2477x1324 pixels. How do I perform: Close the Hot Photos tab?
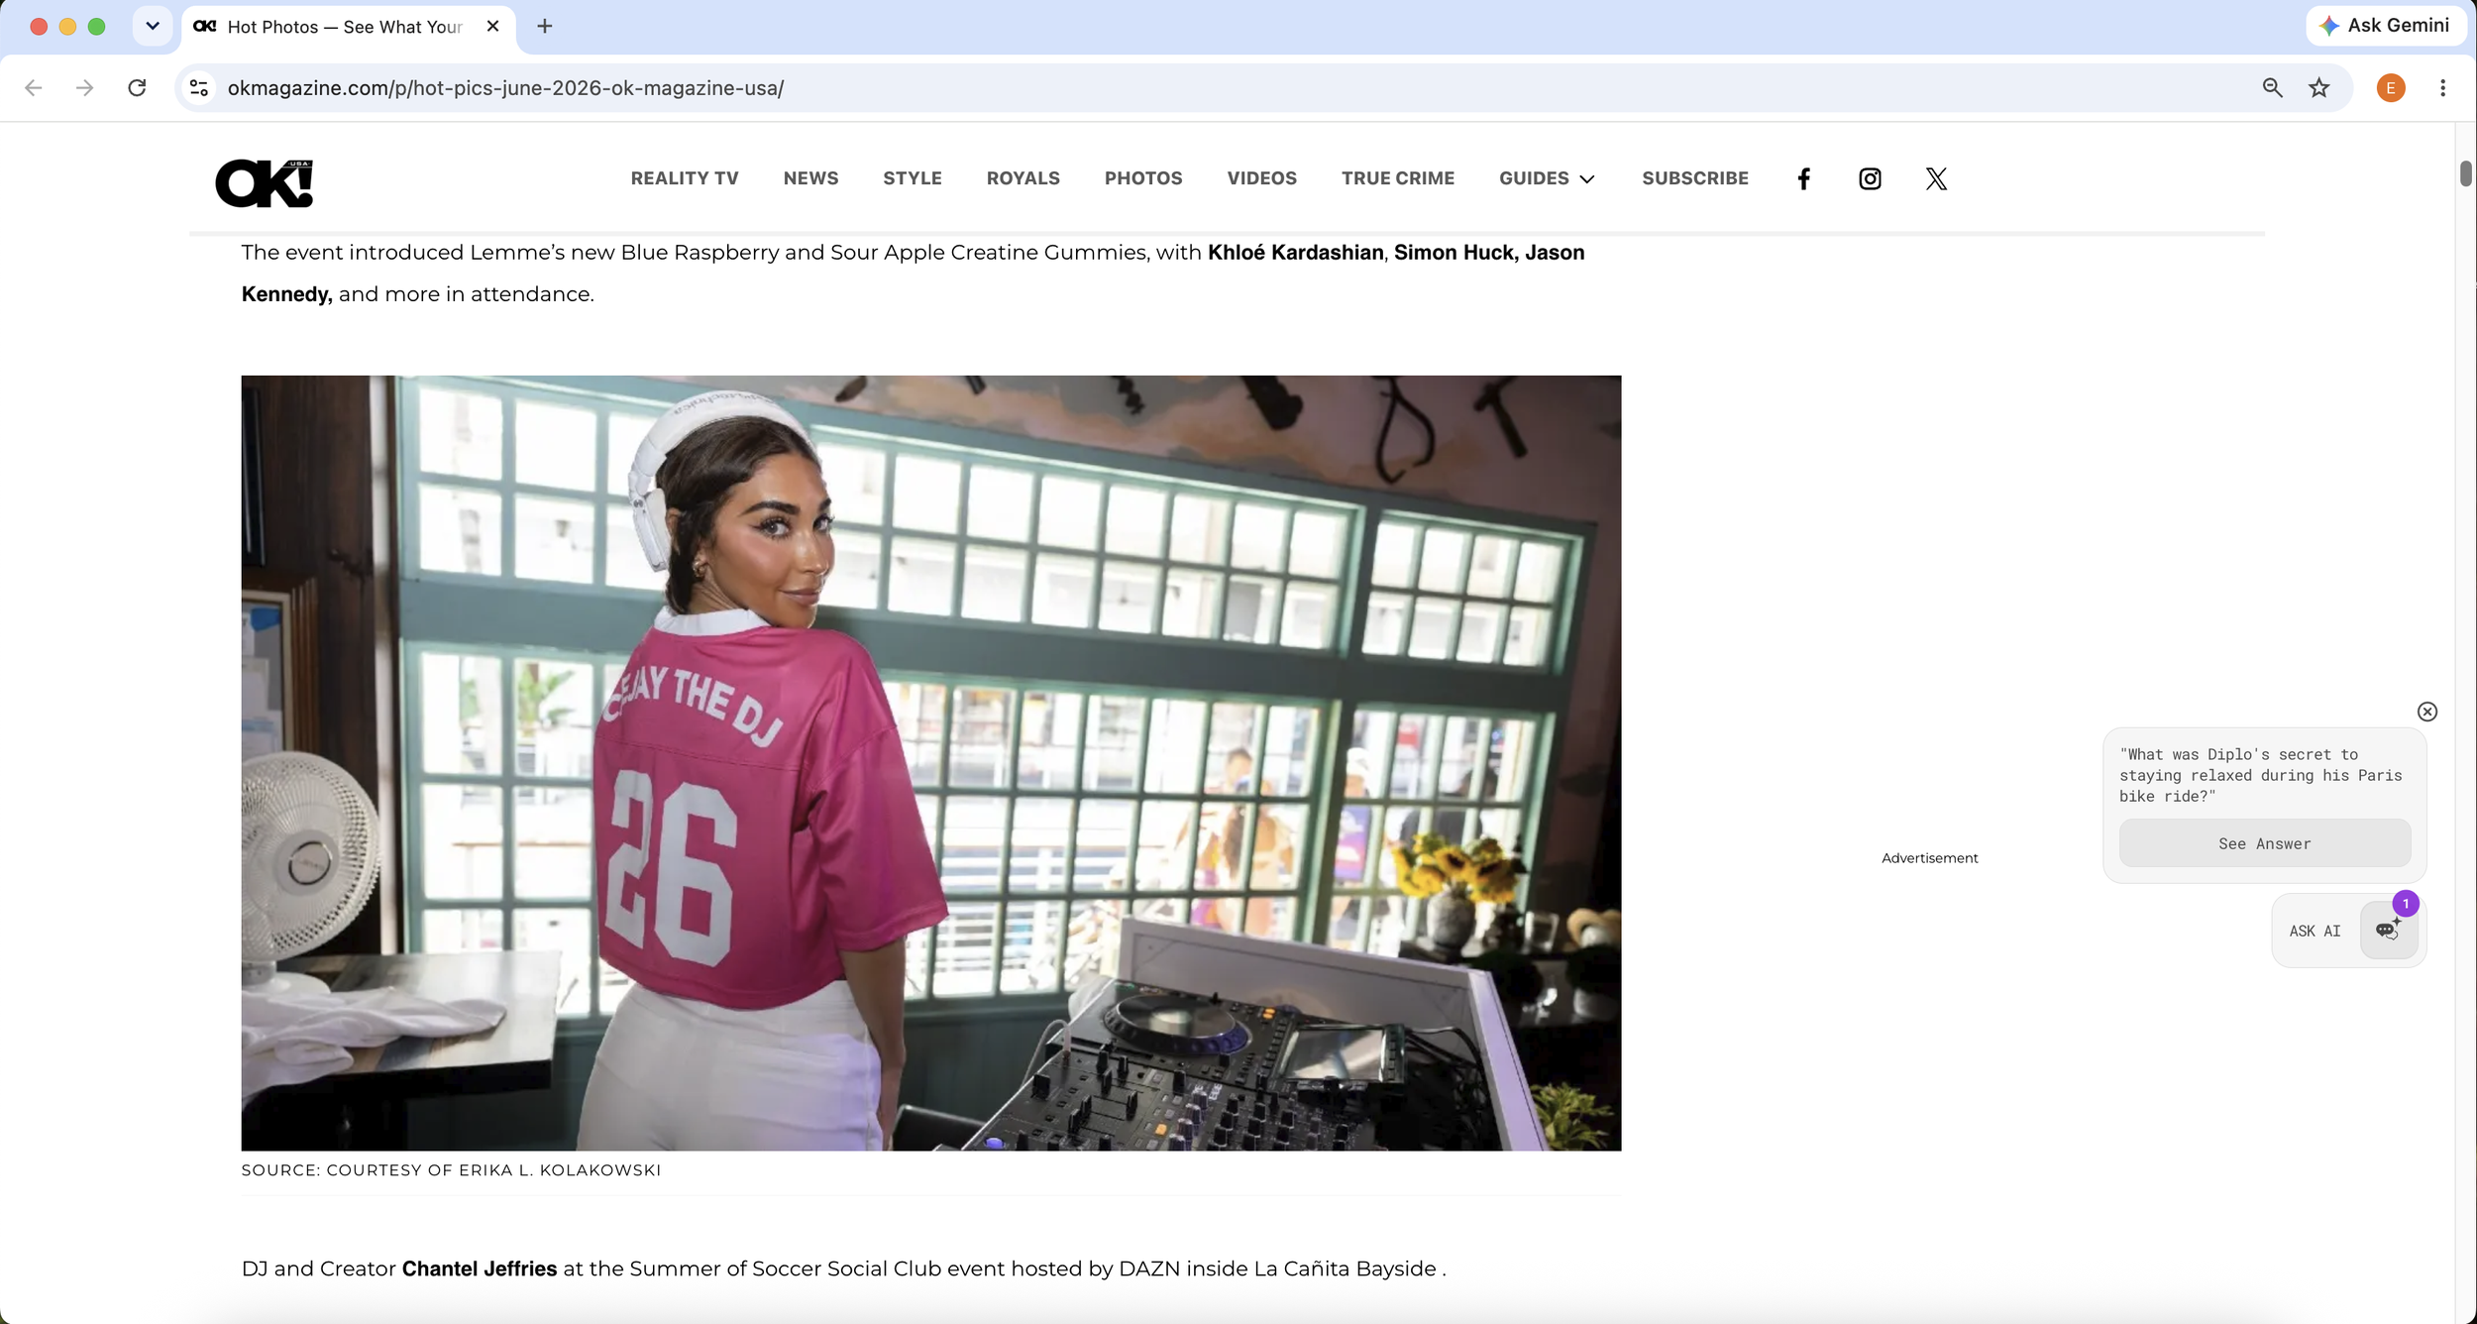(x=492, y=27)
